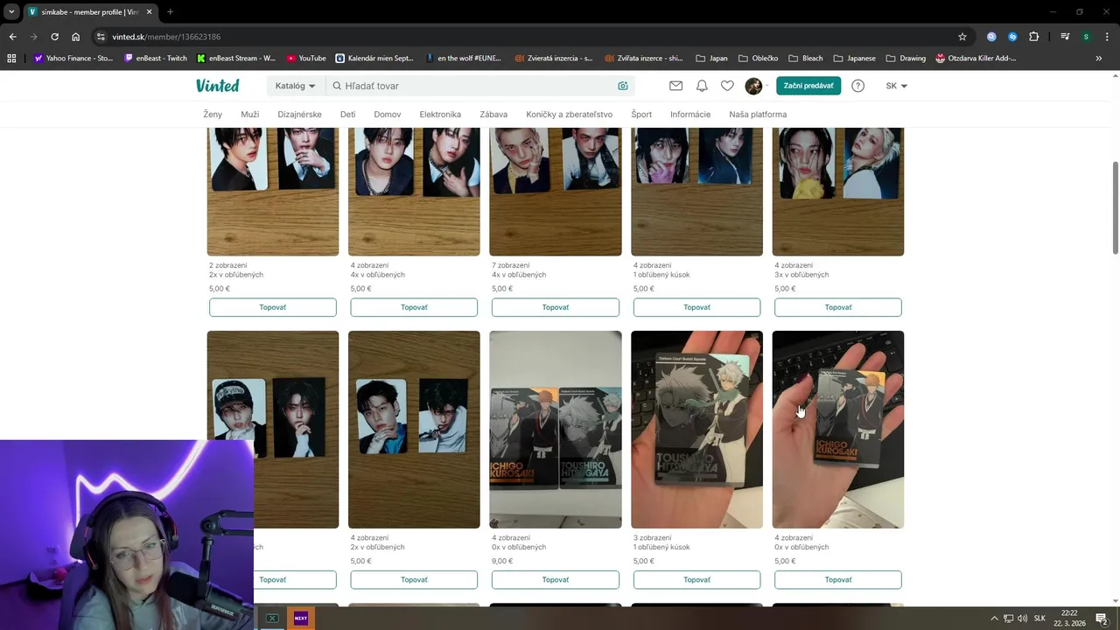Expand the Oblečko bookmark folder
This screenshot has width=1120, height=630.
758,59
